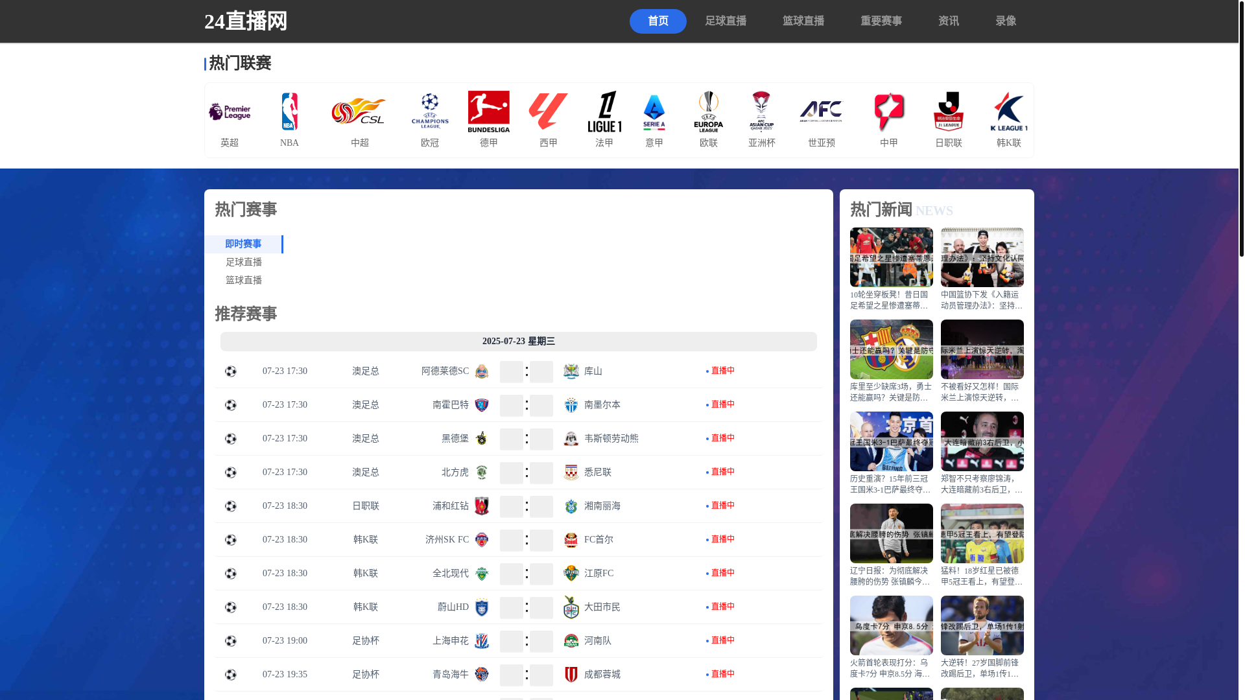Open the Serie A 意甲 logo

click(654, 111)
